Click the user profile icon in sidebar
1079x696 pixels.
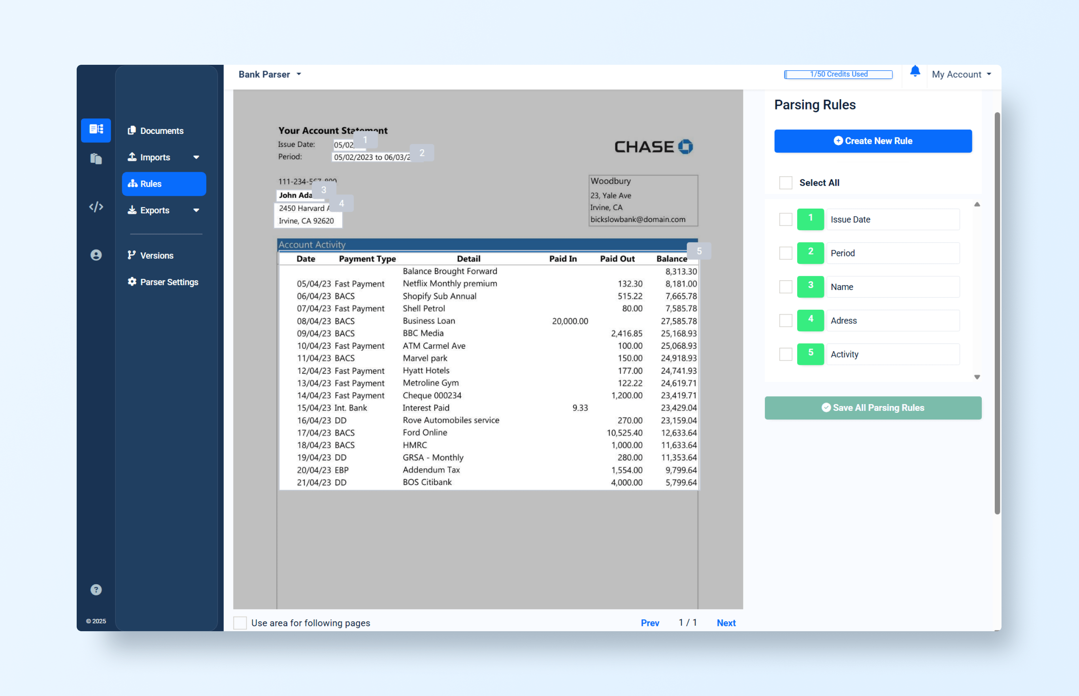pos(96,255)
